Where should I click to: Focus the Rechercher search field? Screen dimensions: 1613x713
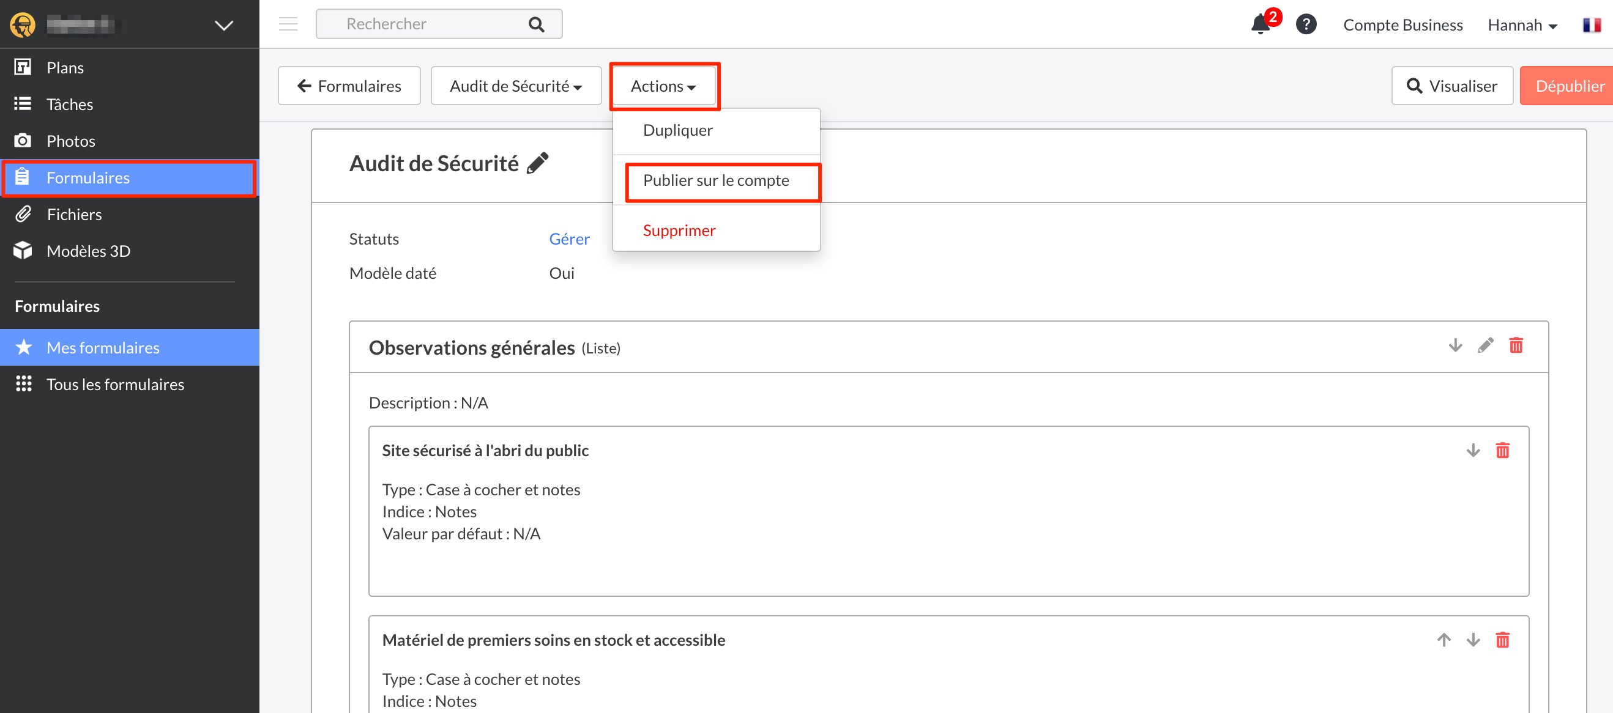coord(439,24)
